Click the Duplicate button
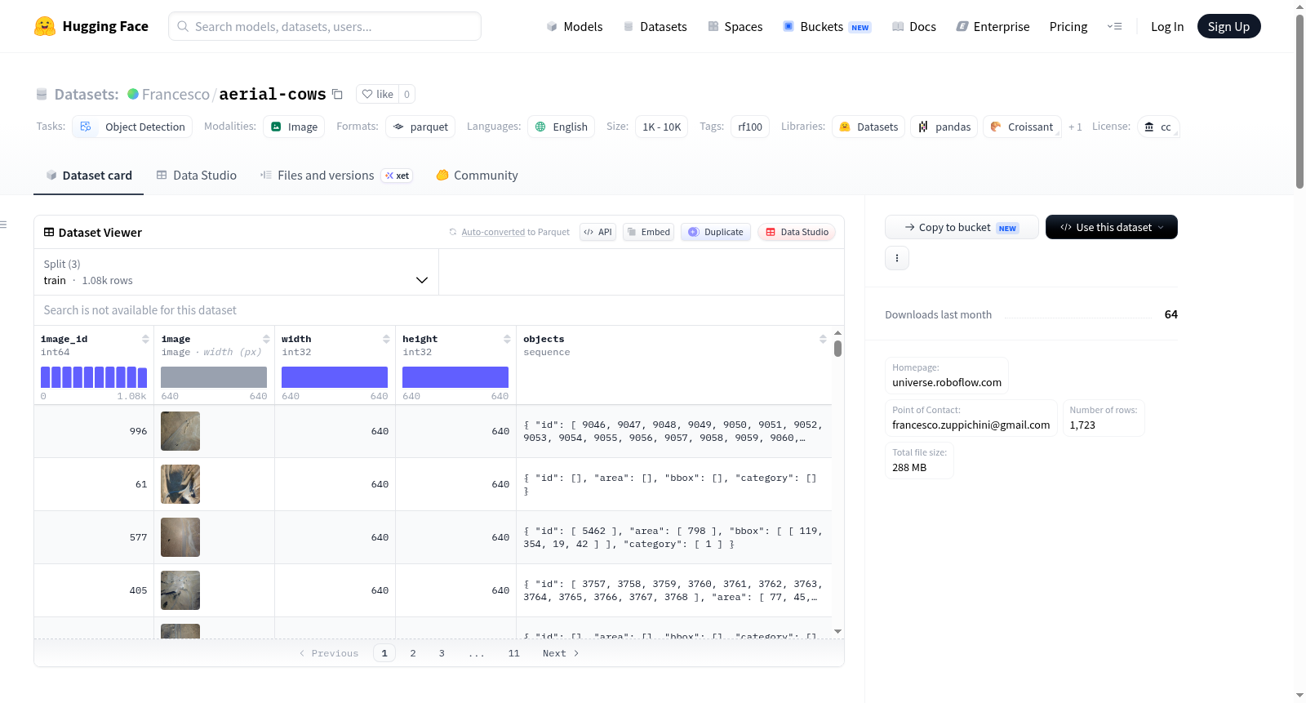The width and height of the screenshot is (1306, 703). click(x=716, y=232)
